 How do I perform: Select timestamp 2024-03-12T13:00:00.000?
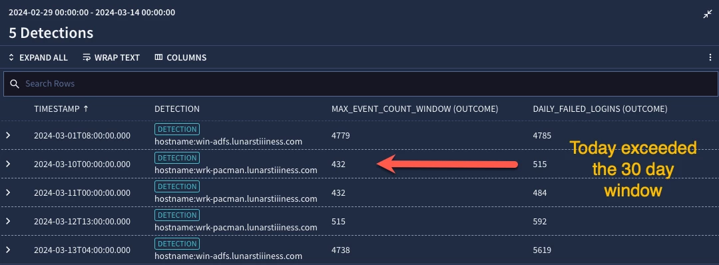82,222
